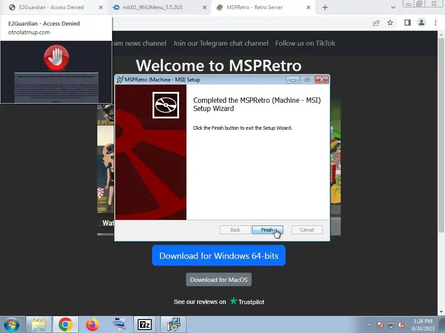
Task: Select the MSPRetro - Retro Server tab
Action: click(x=255, y=7)
